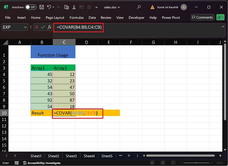Switch to Sheet5 tab

point(107,156)
